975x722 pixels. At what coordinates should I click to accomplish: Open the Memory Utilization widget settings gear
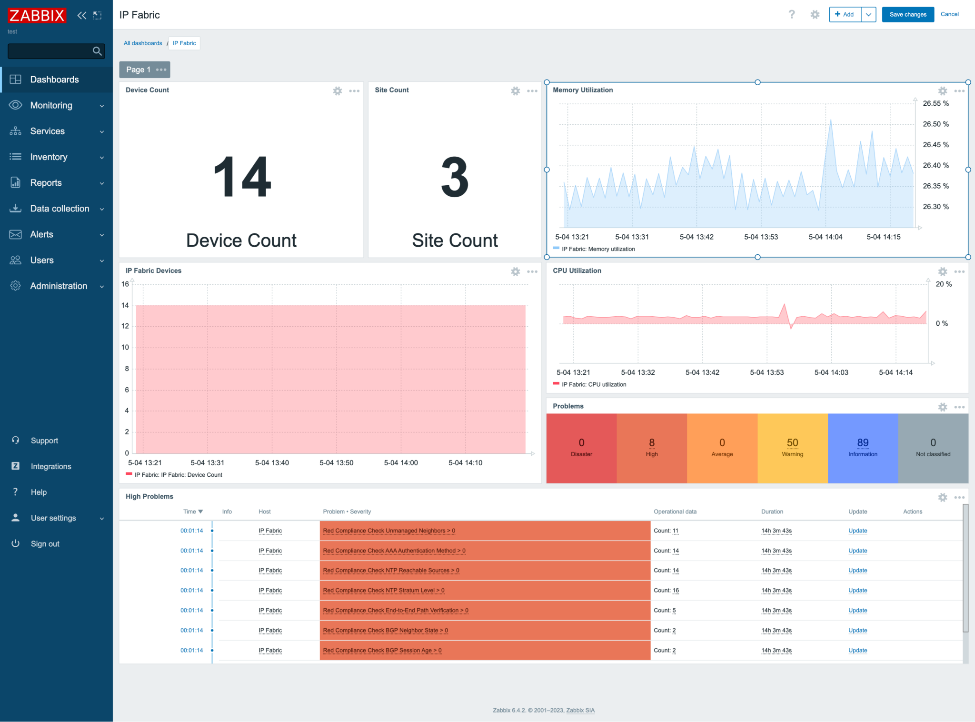click(943, 90)
